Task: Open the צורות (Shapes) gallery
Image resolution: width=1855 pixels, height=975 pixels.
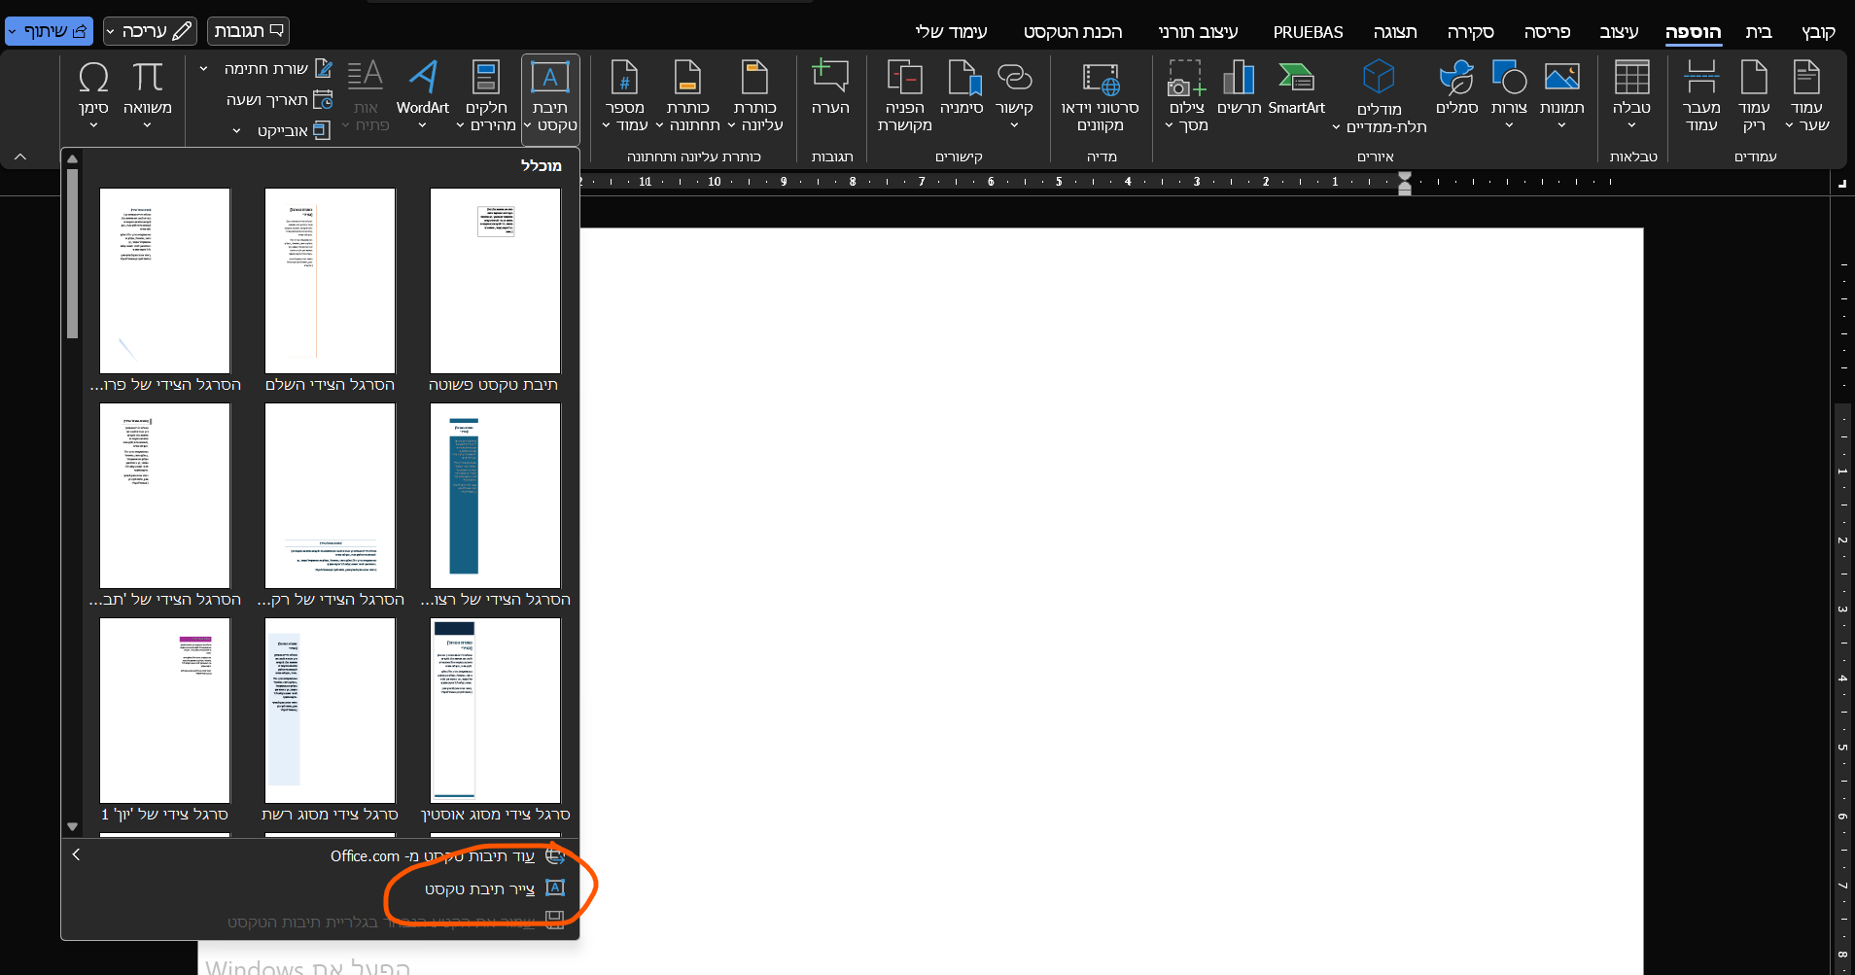Action: [1509, 94]
